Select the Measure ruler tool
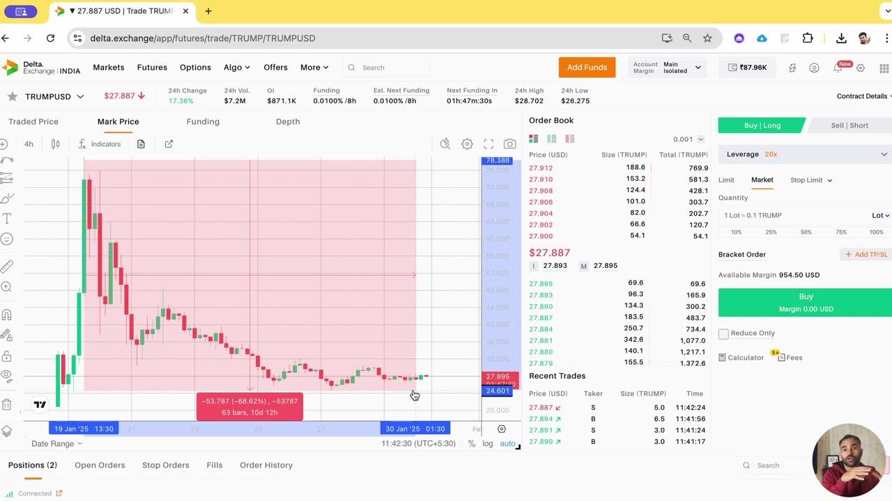892x501 pixels. tap(7, 267)
